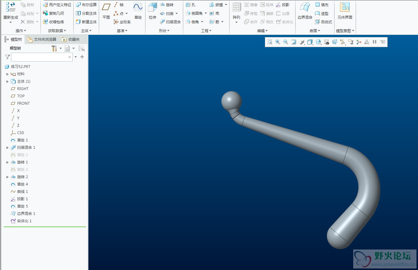Click 用户定义特征 user-defined feature
The height and width of the screenshot is (270, 418).
point(57,5)
